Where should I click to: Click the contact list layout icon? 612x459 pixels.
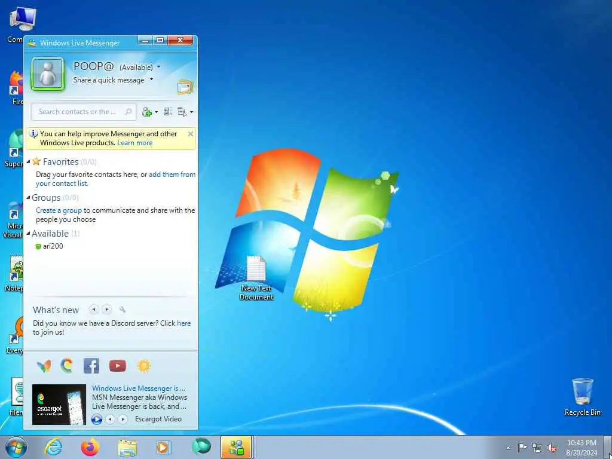point(168,112)
